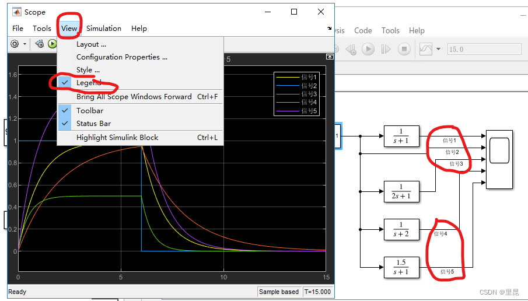Click the stop time field showing 15.0
528x301 pixels.
pyautogui.click(x=484, y=50)
